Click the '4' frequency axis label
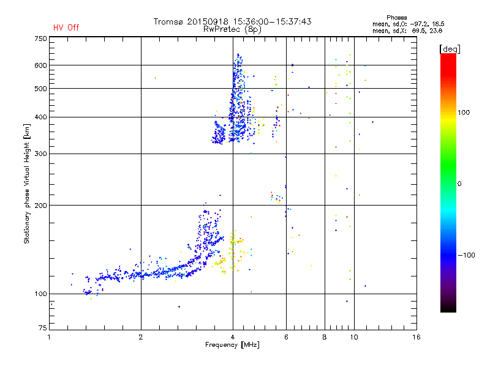The height and width of the screenshot is (367, 490). click(233, 337)
